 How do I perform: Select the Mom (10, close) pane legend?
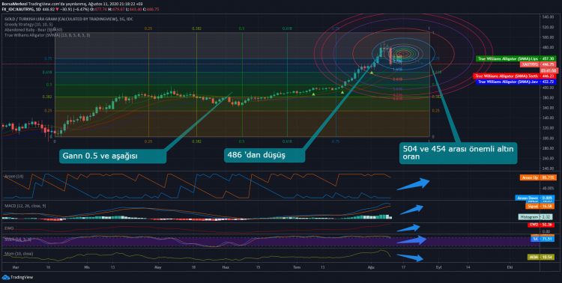point(19,254)
